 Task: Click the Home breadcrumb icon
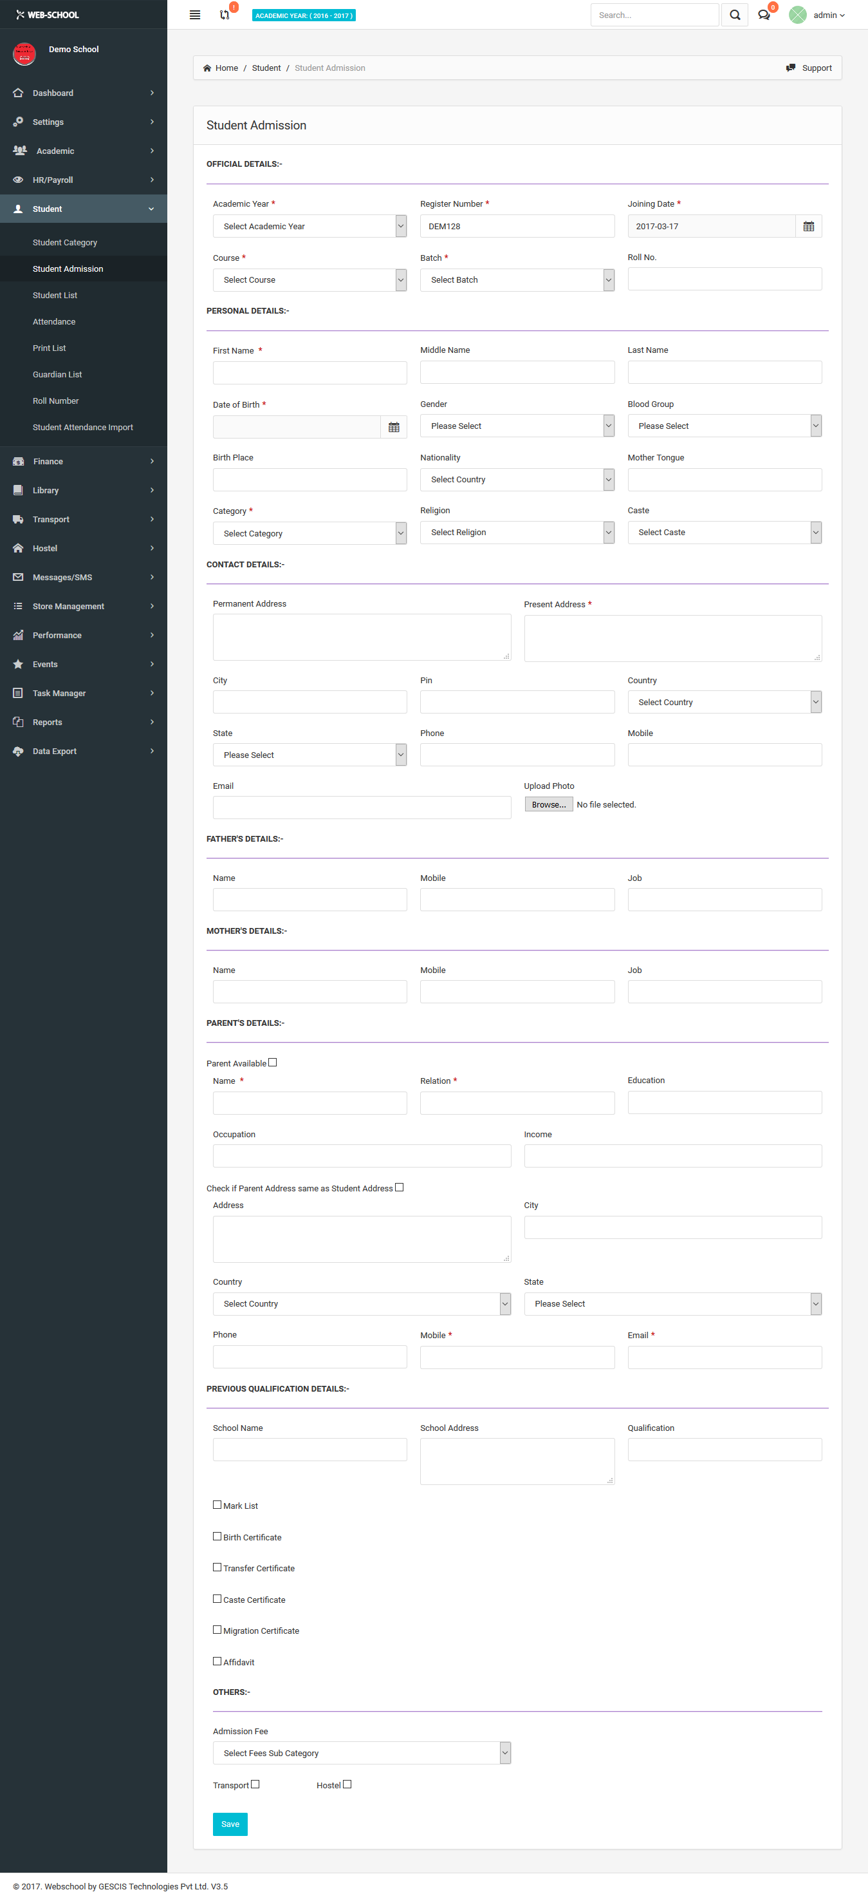[207, 69]
